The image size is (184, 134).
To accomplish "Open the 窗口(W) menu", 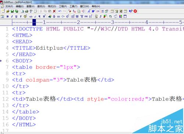I will [x=85, y=6].
